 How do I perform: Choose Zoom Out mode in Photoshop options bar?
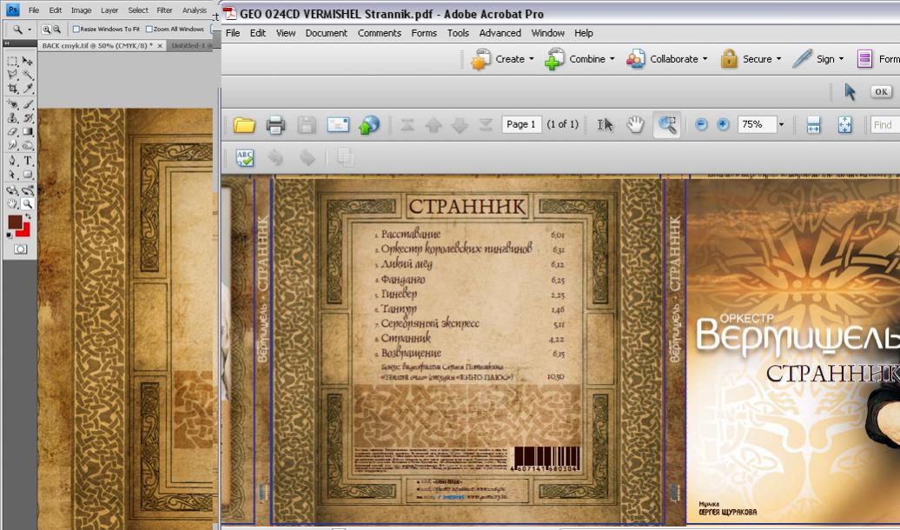[56, 29]
